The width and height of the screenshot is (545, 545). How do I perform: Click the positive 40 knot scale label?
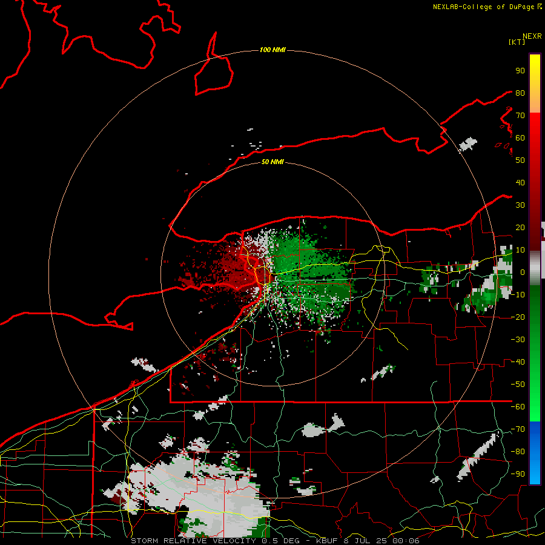coord(520,183)
